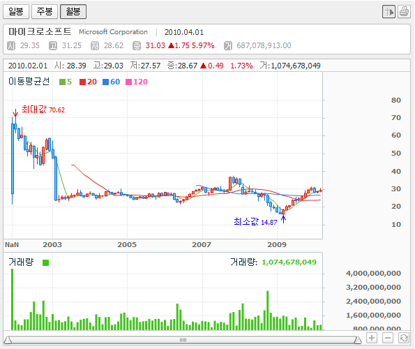Screen dimensions: 415x349
Task: Click the 2003 label on time axis
Action: (52, 245)
